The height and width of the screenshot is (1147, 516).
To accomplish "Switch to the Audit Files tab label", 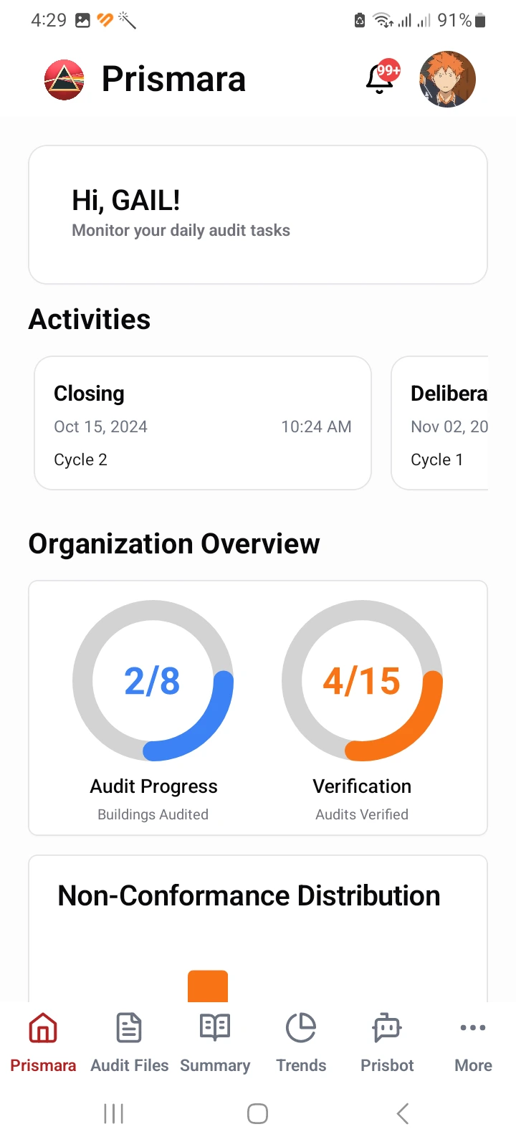I will click(x=129, y=1065).
